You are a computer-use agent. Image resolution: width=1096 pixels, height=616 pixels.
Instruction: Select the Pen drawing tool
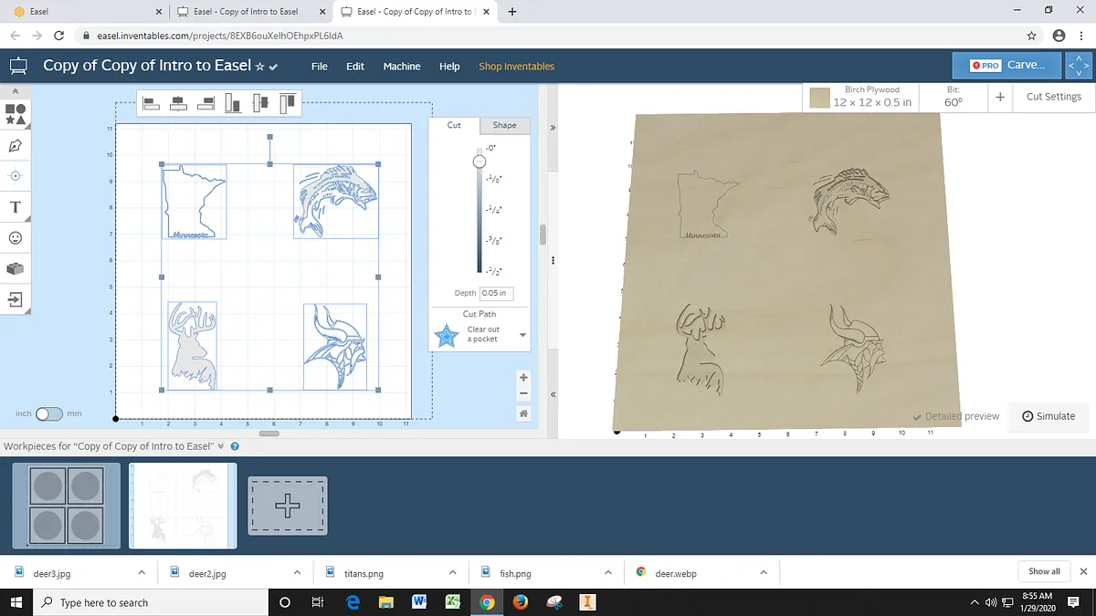(x=16, y=146)
